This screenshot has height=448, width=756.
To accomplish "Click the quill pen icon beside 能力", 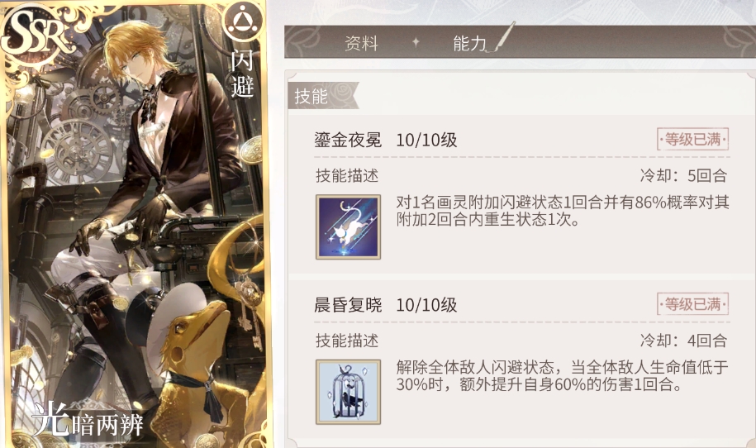I will [502, 36].
